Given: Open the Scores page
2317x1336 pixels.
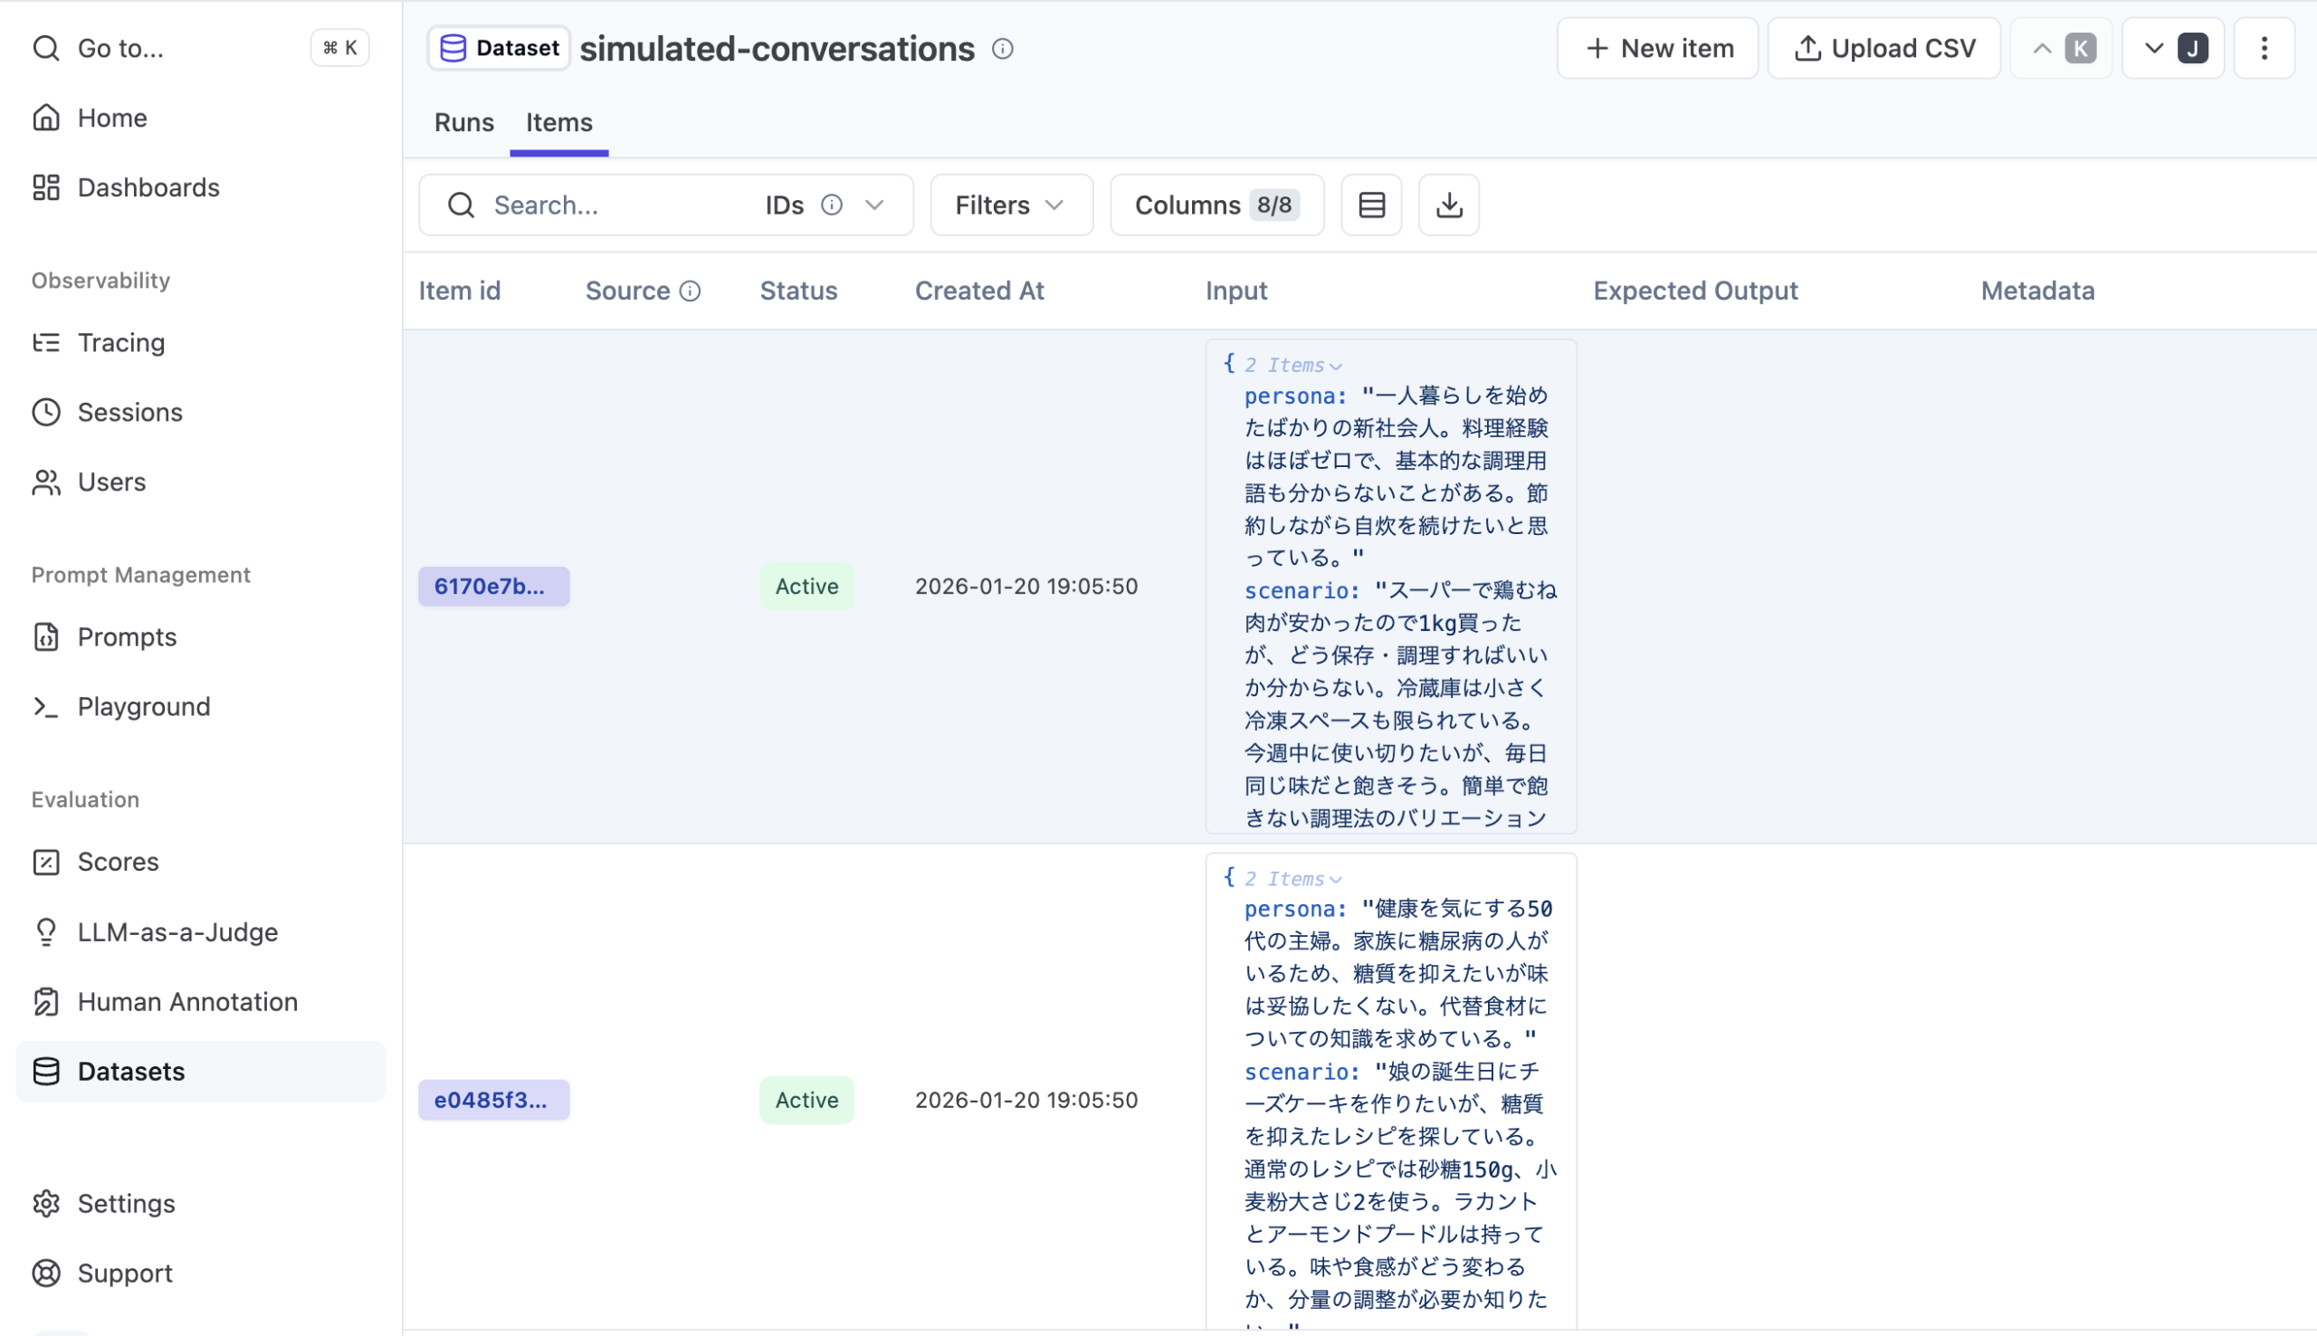Looking at the screenshot, I should pos(118,862).
